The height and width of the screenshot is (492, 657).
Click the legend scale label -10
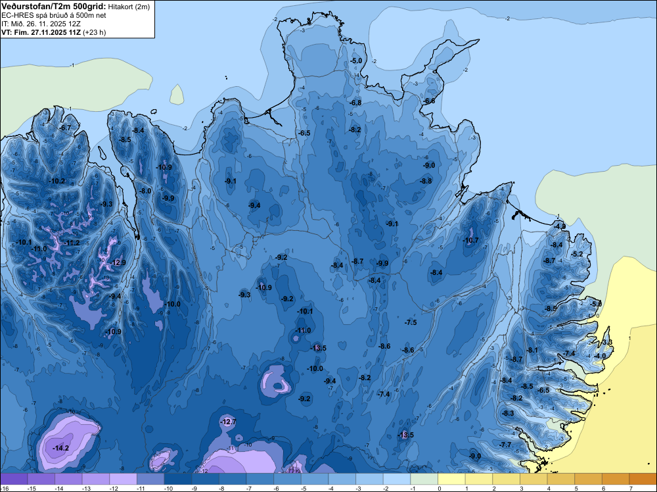pyautogui.click(x=168, y=488)
